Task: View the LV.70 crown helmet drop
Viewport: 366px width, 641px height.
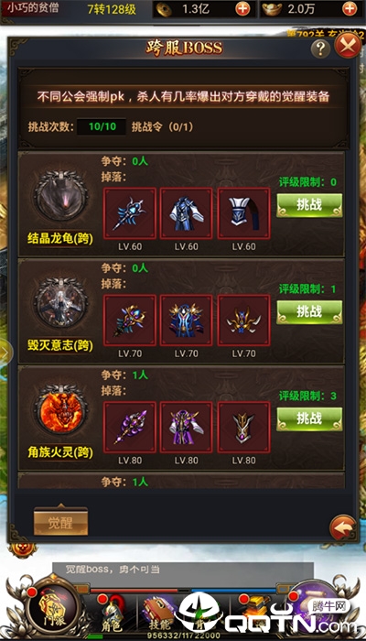Action: pyautogui.click(x=244, y=320)
